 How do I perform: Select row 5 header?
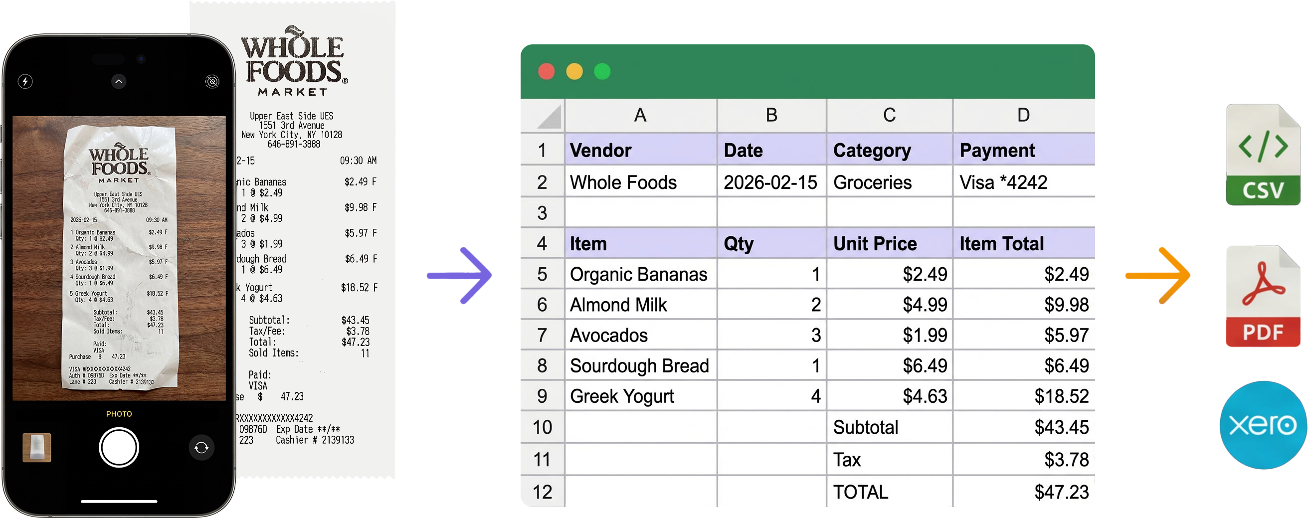point(542,274)
